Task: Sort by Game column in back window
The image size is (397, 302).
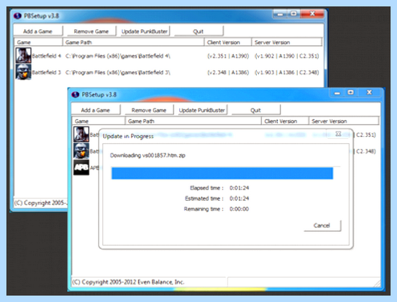Action: tap(38, 42)
